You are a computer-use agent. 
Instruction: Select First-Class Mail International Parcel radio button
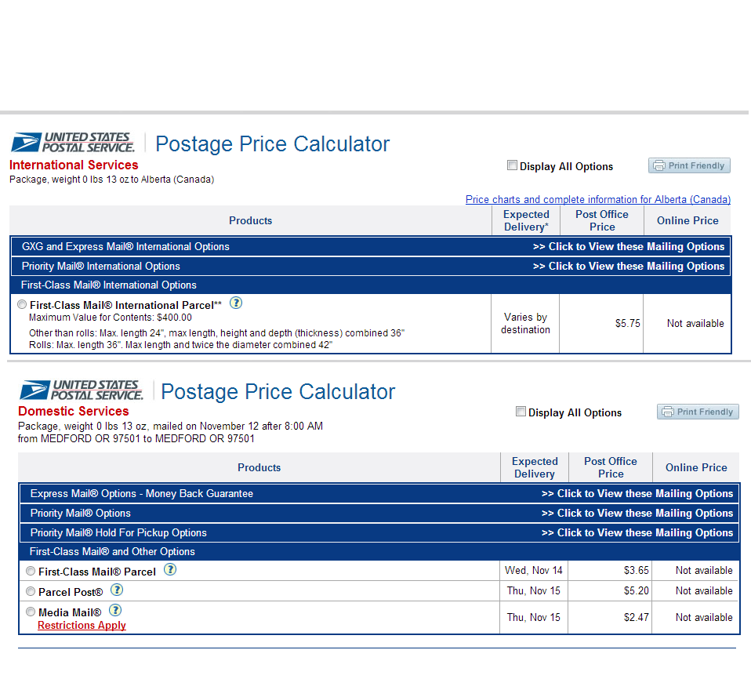tap(22, 304)
